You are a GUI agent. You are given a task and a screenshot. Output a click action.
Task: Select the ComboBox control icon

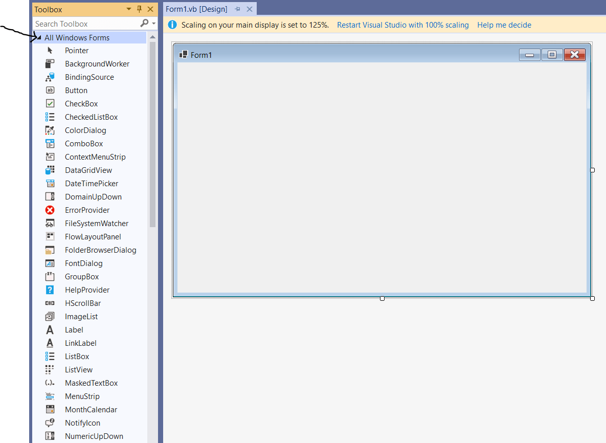(50, 144)
